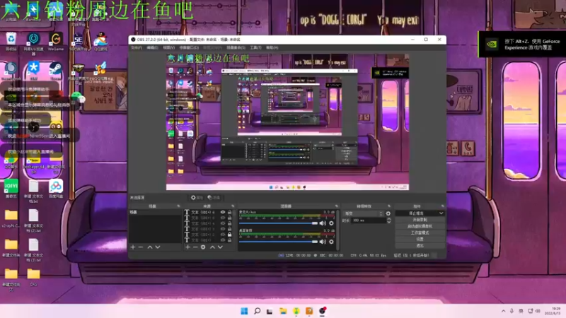
Task: Pop out the audio mixer dock panel
Action: (x=337, y=206)
